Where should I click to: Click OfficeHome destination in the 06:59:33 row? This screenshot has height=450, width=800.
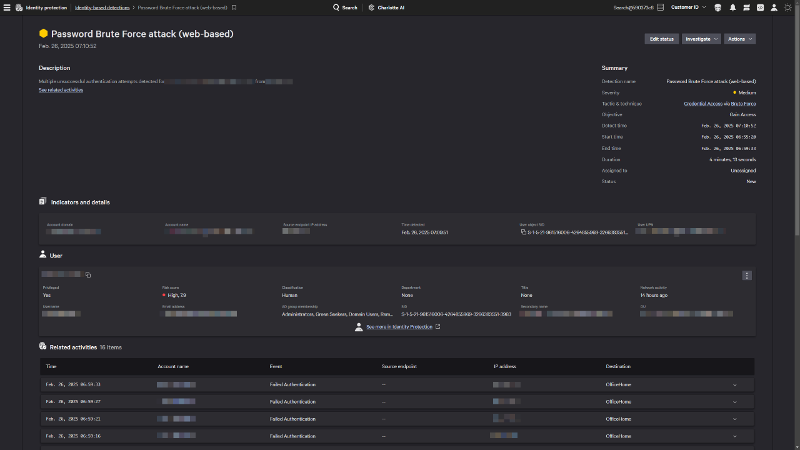[619, 385]
